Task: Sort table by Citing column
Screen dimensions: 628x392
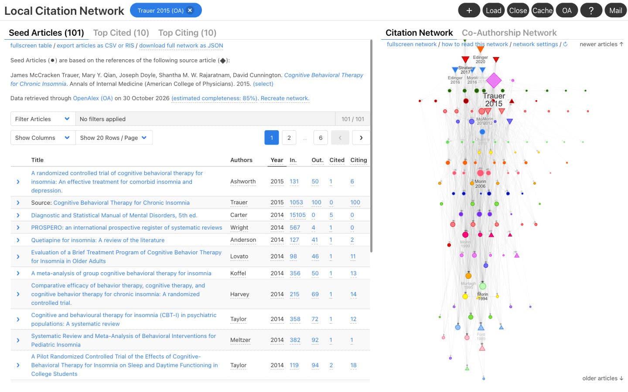Action: pyautogui.click(x=358, y=160)
